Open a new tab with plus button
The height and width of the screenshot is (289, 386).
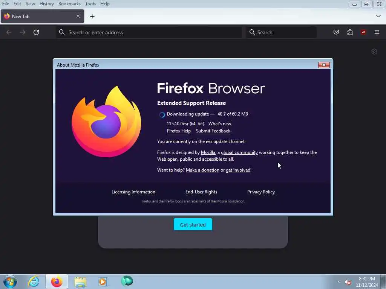pos(92,17)
